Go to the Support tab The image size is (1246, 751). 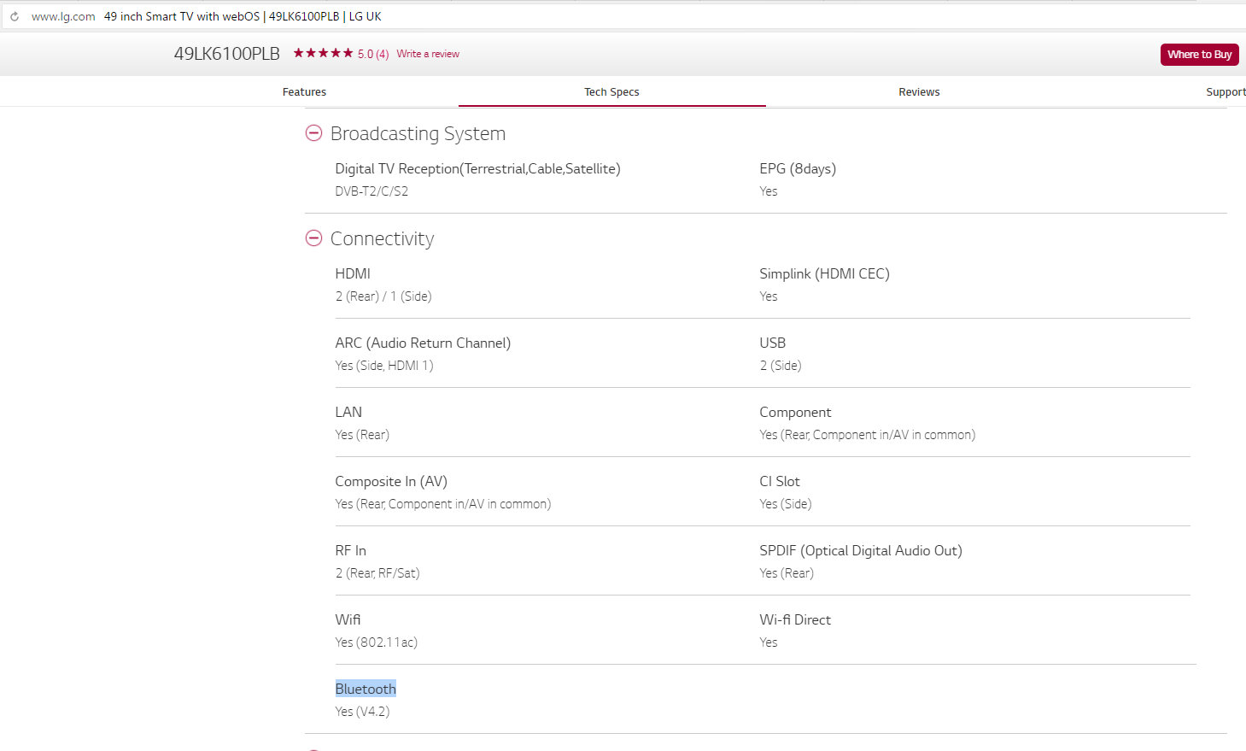(1225, 92)
